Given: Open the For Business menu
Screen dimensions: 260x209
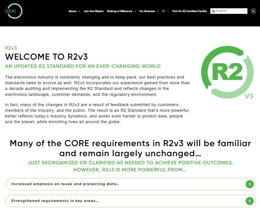Looking at the screenshot, I should [x=147, y=11].
